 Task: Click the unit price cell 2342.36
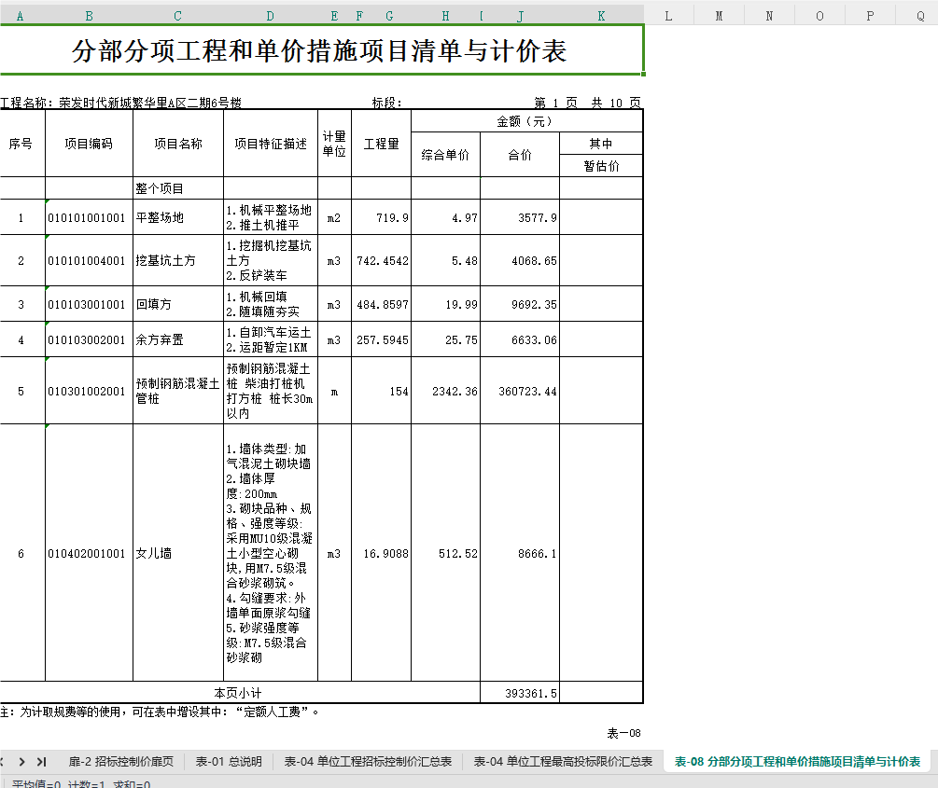click(x=446, y=391)
